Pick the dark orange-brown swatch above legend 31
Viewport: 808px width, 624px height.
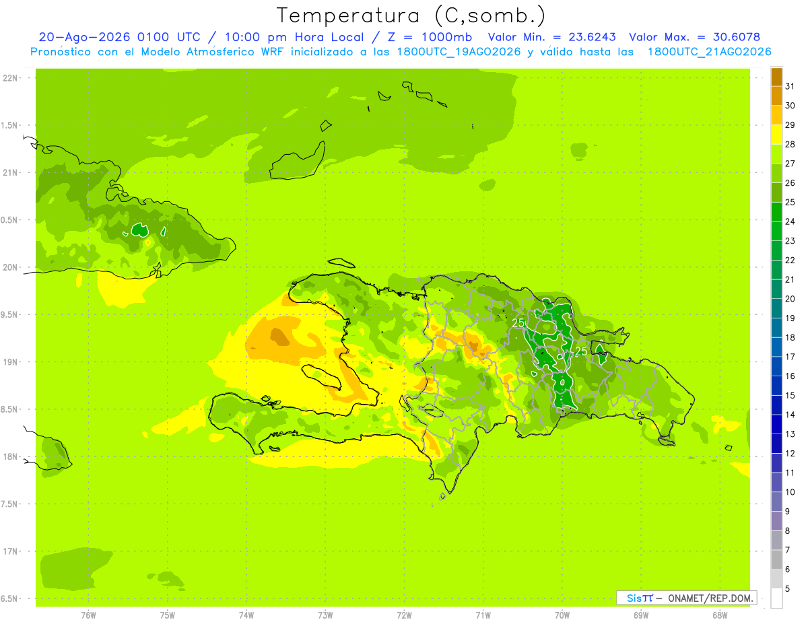(777, 77)
